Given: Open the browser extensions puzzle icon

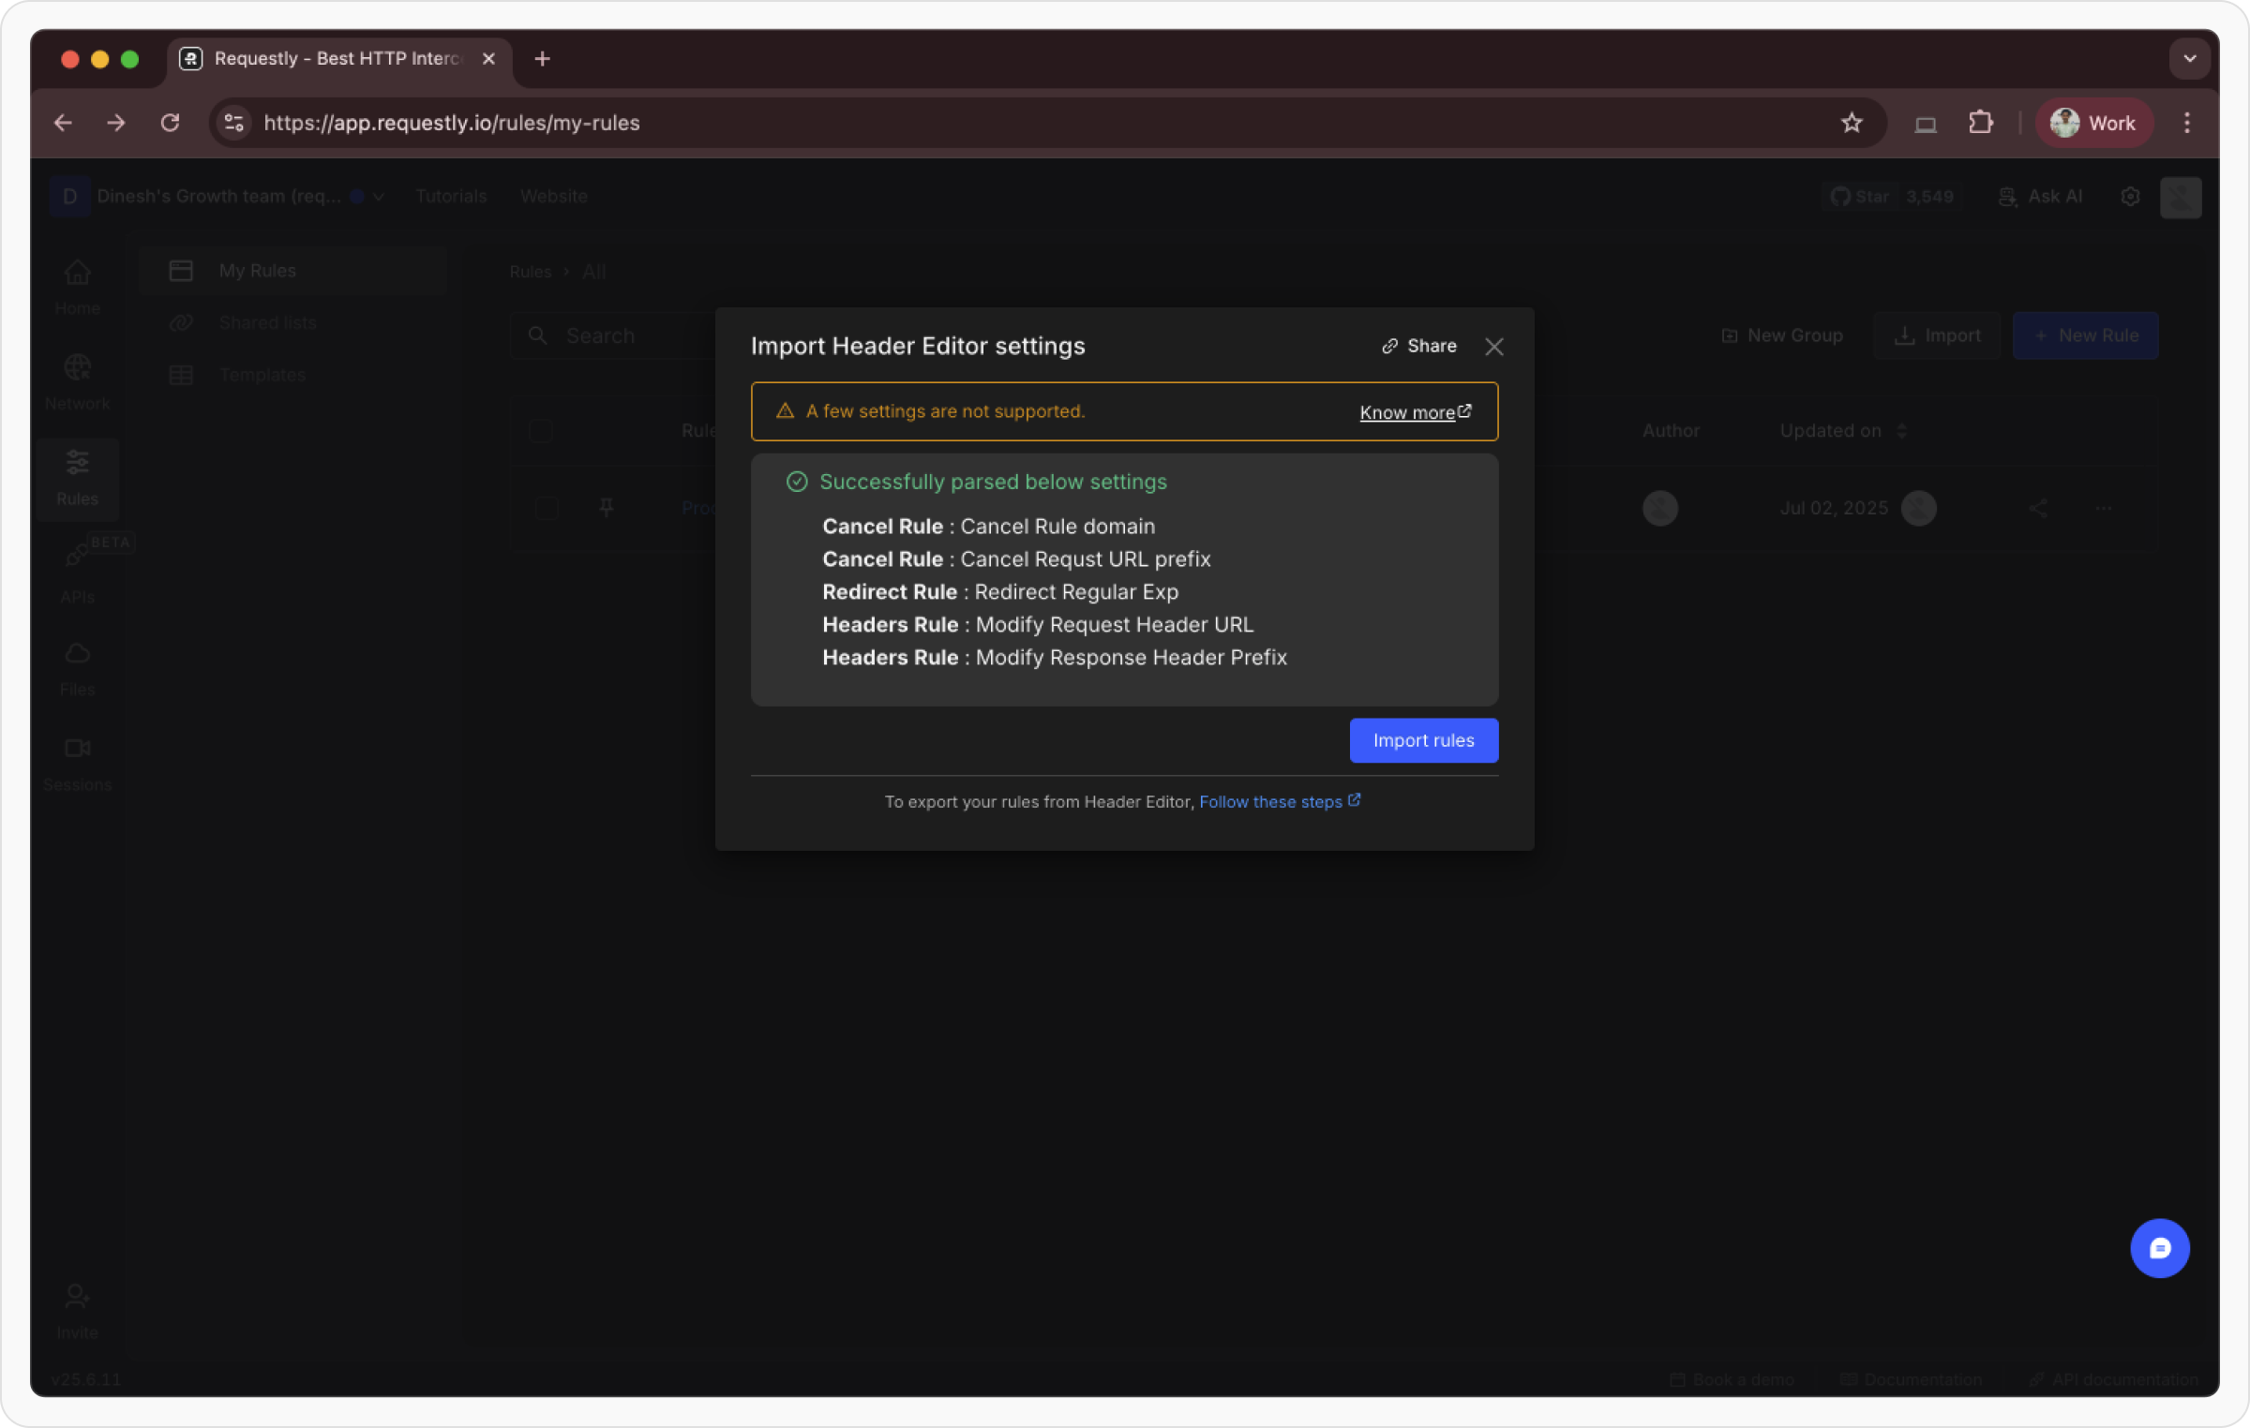Looking at the screenshot, I should pyautogui.click(x=1980, y=123).
